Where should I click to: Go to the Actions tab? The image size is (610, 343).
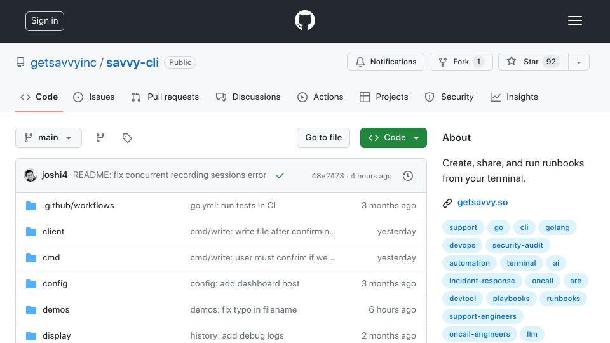click(x=320, y=97)
